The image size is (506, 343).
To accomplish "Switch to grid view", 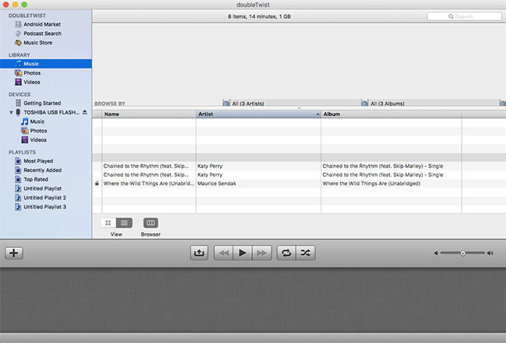I will (108, 223).
